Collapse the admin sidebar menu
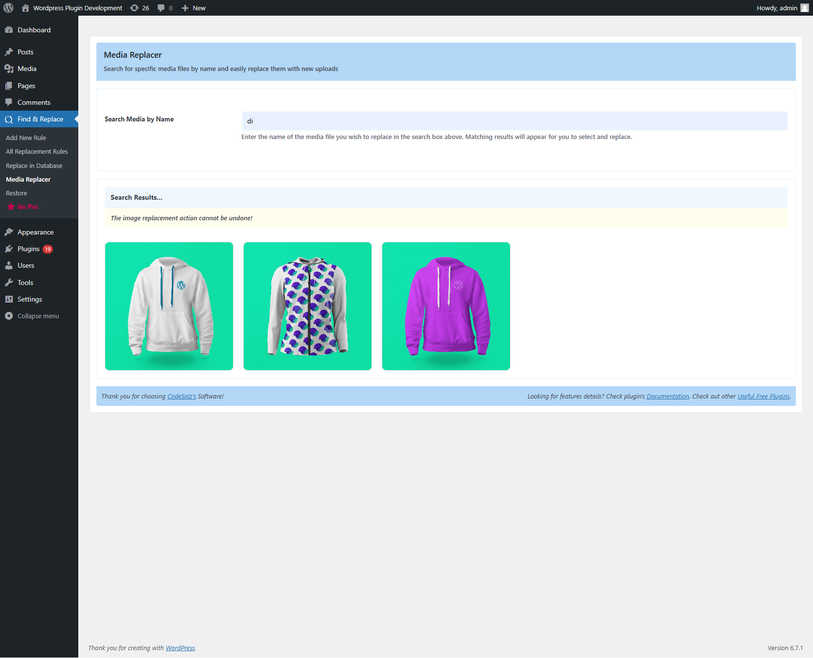 click(x=39, y=316)
